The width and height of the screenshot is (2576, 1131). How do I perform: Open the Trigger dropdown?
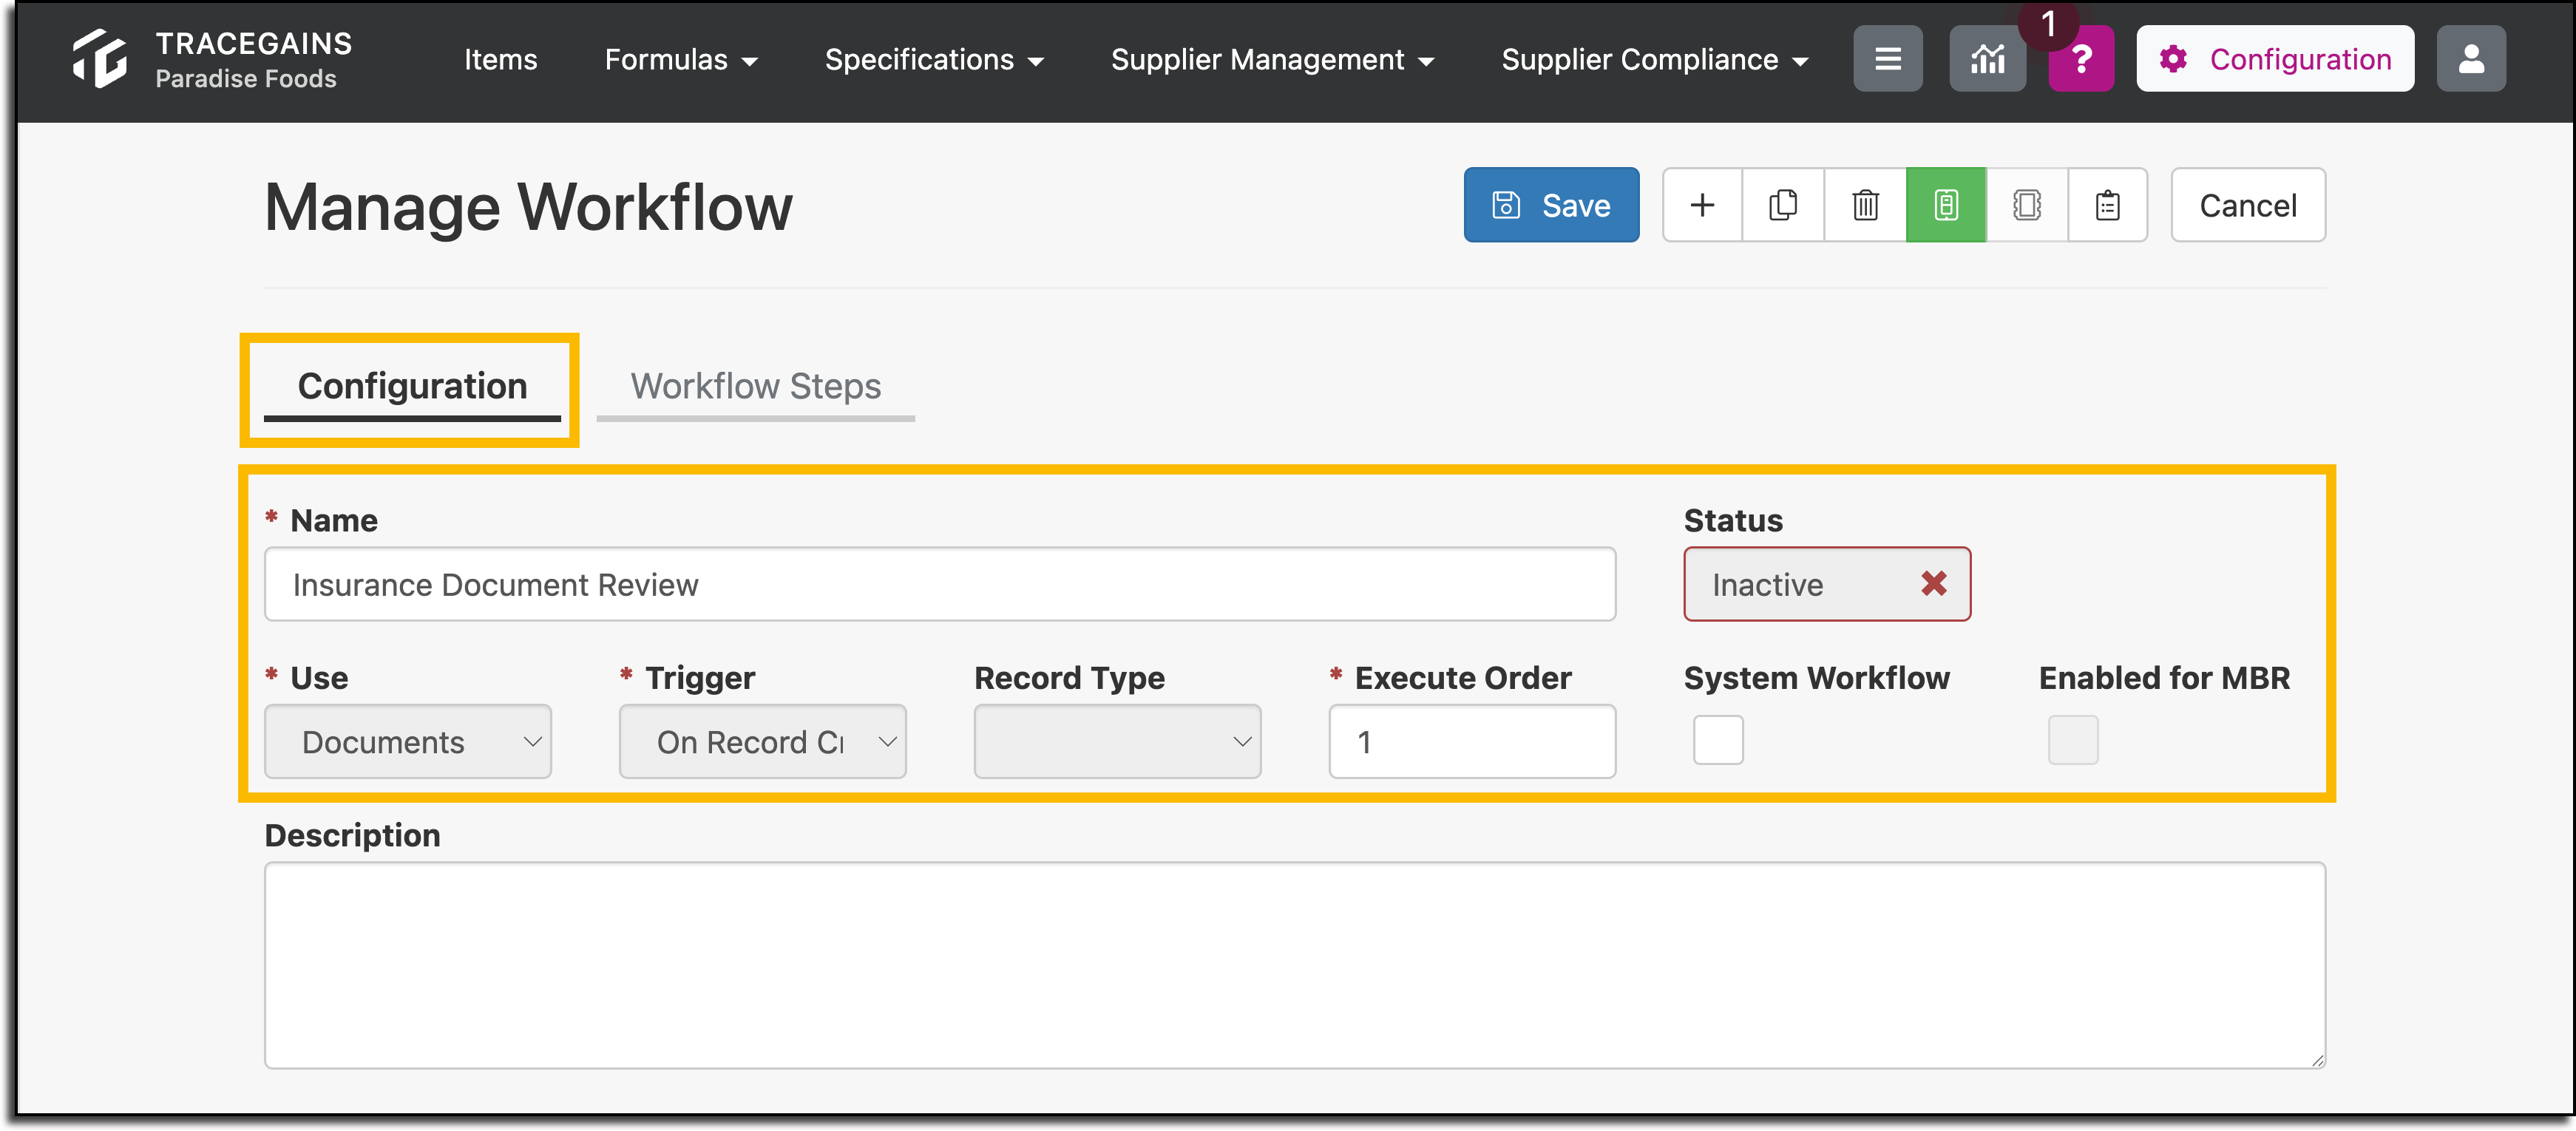pyautogui.click(x=763, y=741)
